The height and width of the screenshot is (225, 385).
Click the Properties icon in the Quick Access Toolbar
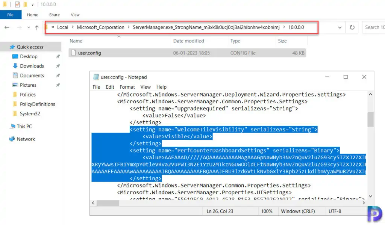pos(17,4)
